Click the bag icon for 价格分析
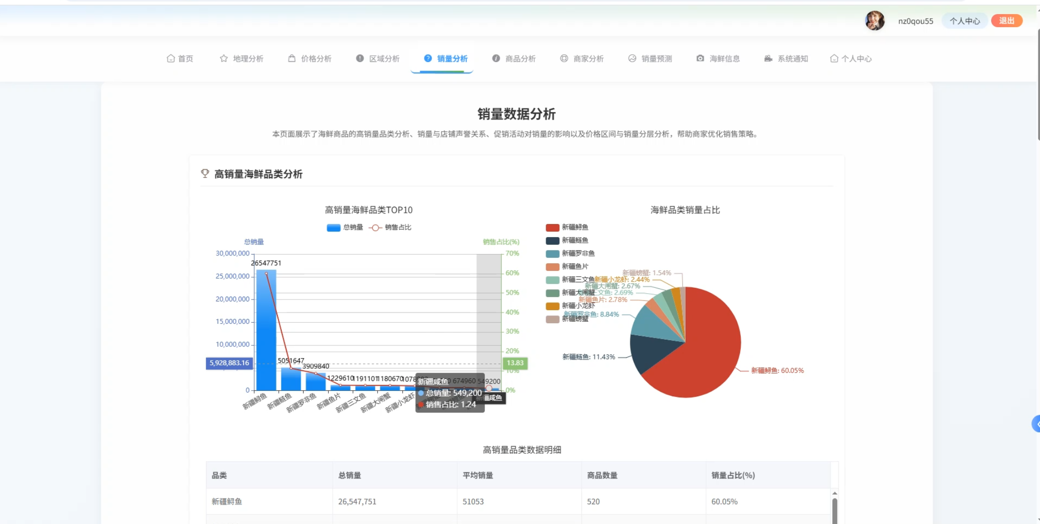This screenshot has height=524, width=1040. (291, 59)
